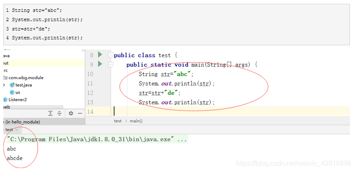Click snippet line 2 System.out.println(str)
The width and height of the screenshot is (355, 171).
(47, 19)
